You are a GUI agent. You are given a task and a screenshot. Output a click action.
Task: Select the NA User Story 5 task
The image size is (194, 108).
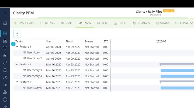(32, 88)
